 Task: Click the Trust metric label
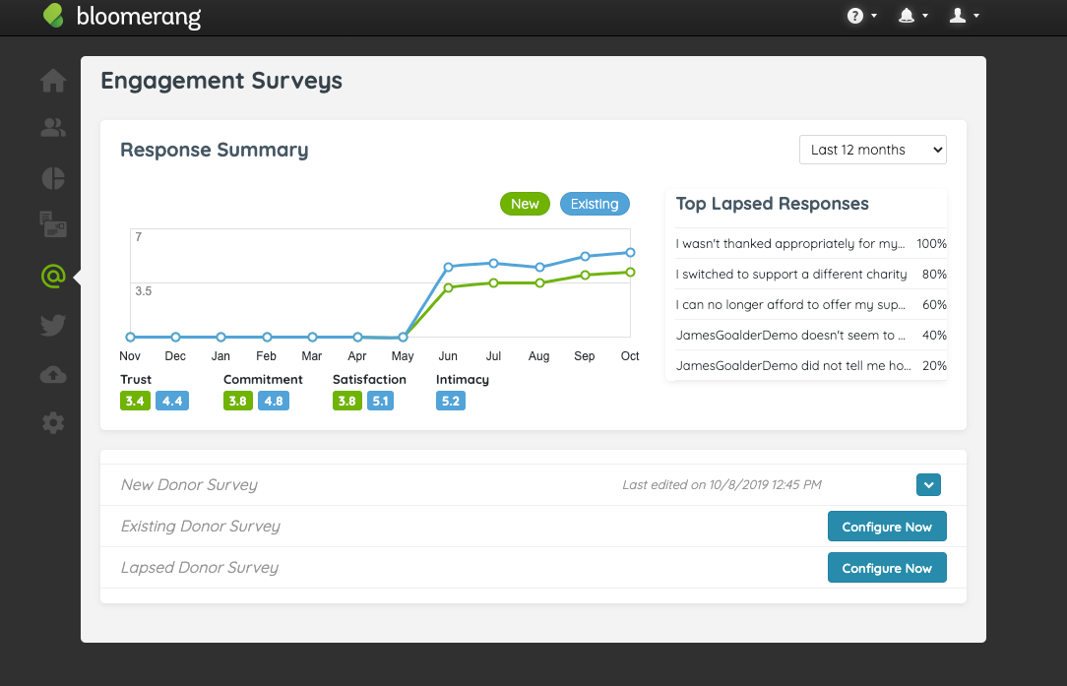[136, 379]
